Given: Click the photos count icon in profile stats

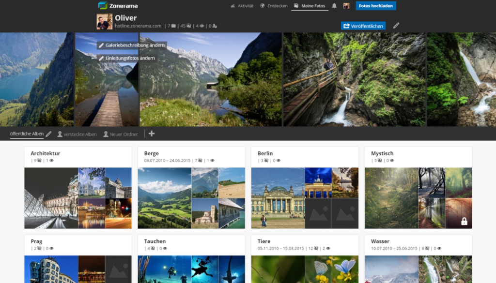Looking at the screenshot, I should click(x=189, y=26).
